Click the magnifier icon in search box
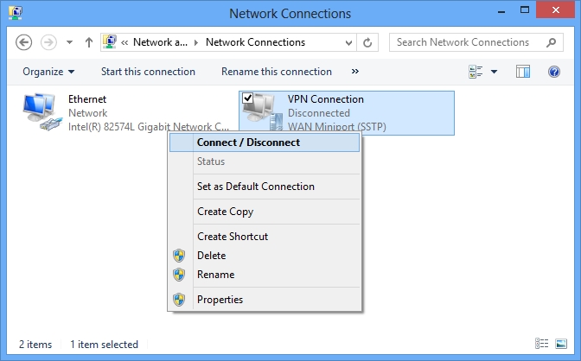The width and height of the screenshot is (581, 361). (551, 42)
